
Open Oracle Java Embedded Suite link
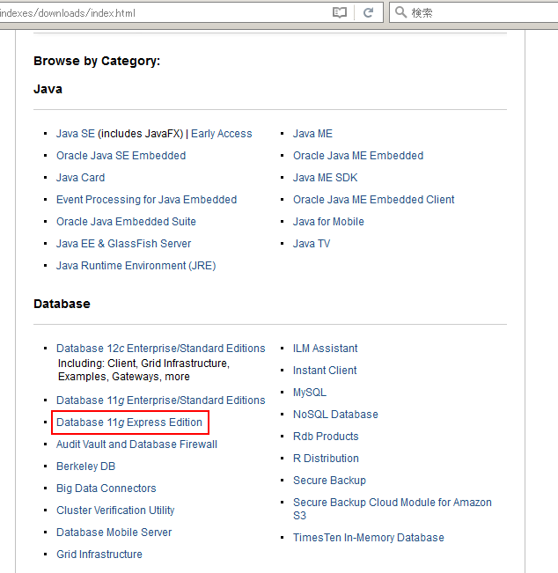click(x=126, y=222)
